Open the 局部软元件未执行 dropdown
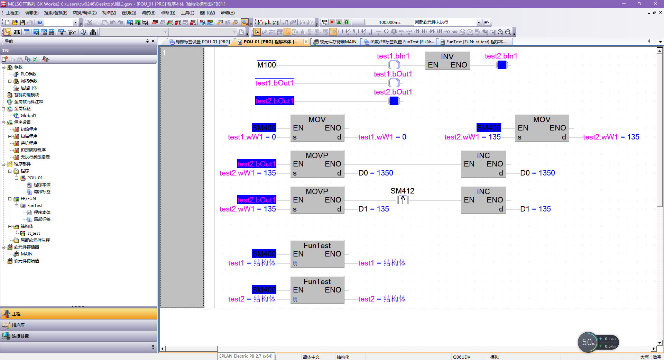 click(479, 22)
